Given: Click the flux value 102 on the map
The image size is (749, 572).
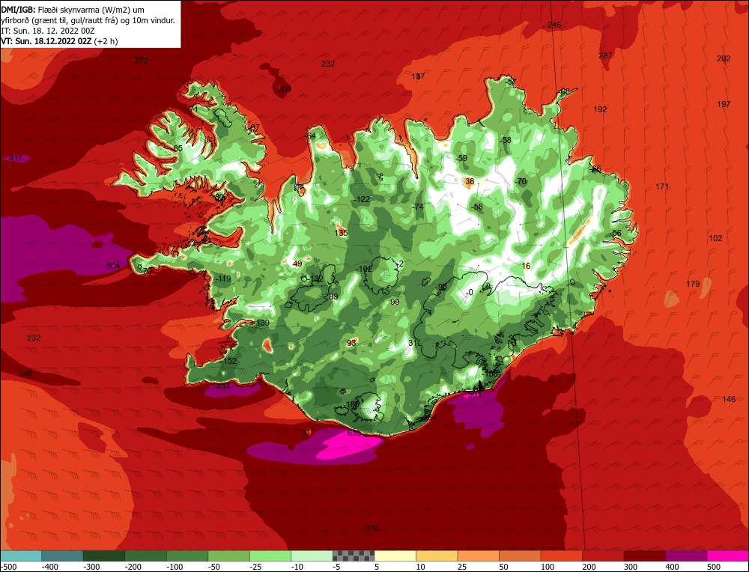Looking at the screenshot, I should point(715,238).
